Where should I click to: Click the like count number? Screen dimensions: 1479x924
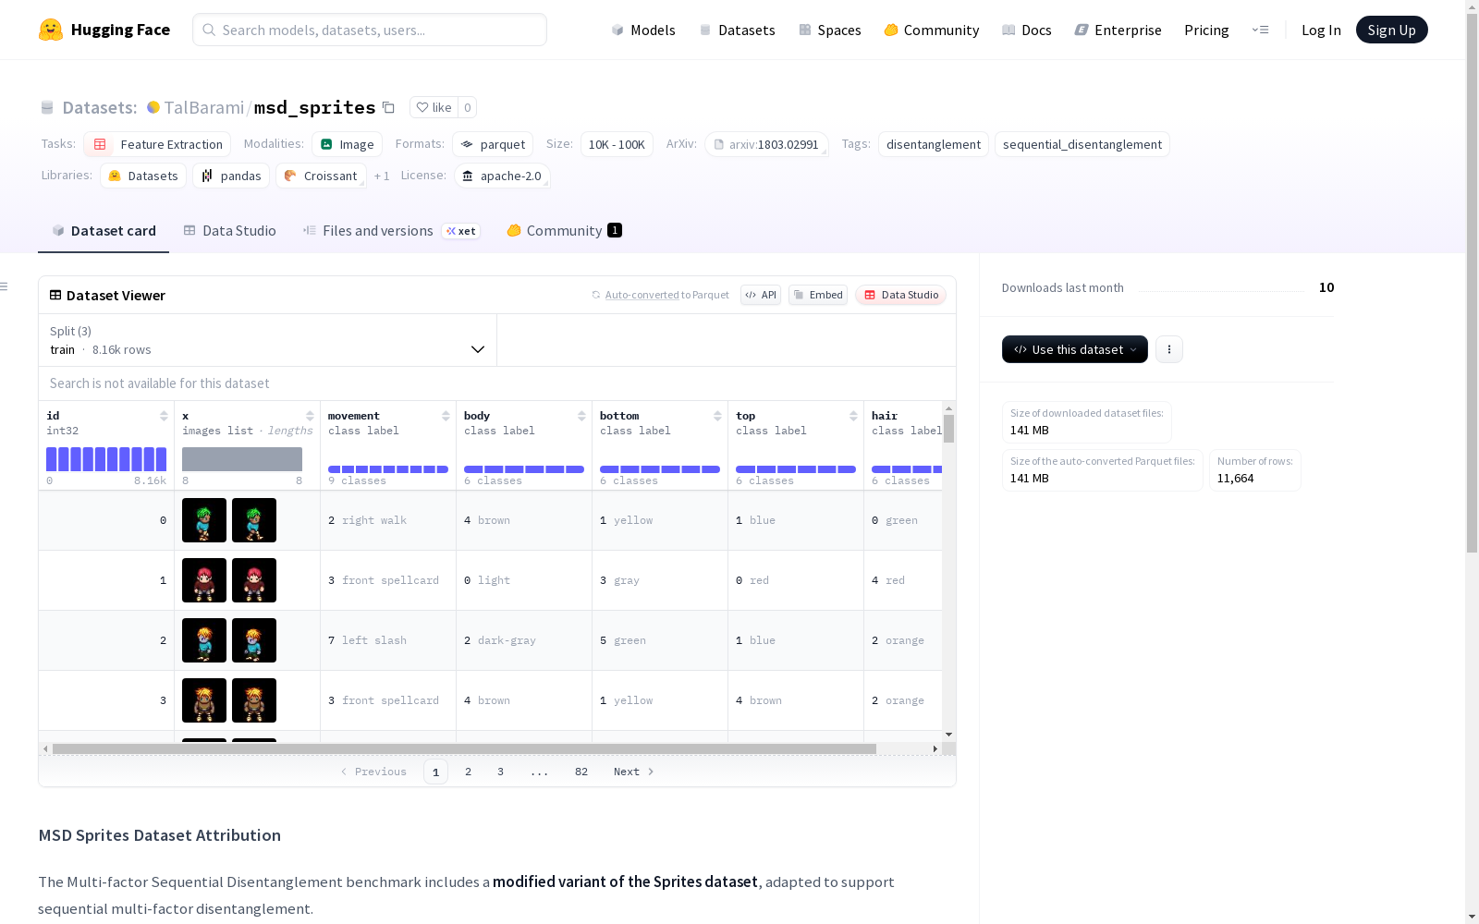coord(468,107)
